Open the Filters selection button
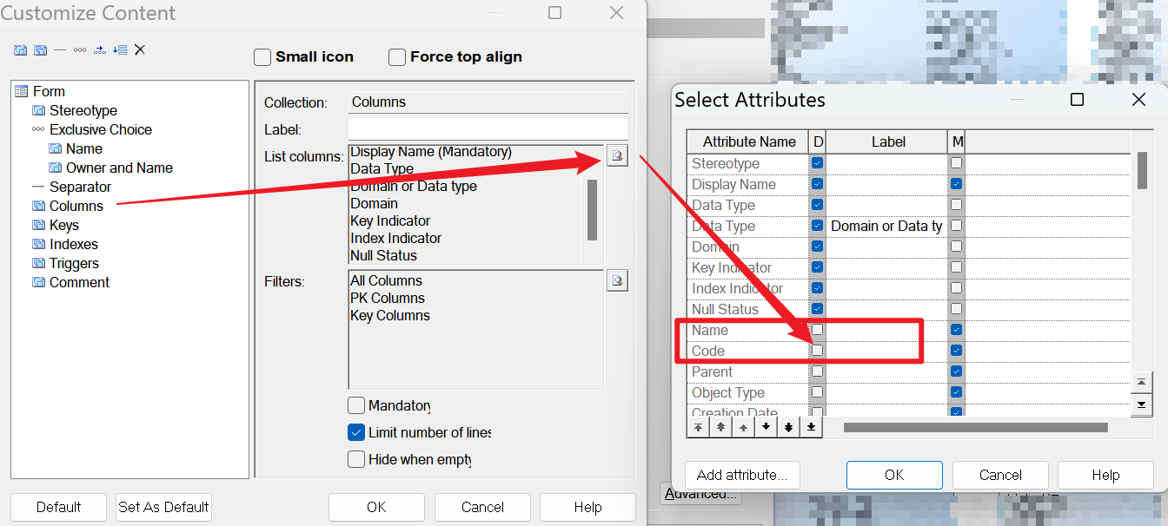The height and width of the screenshot is (526, 1168). pos(617,280)
